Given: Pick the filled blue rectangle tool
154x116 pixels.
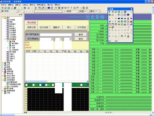Looking at the screenshot, I should (119, 19).
